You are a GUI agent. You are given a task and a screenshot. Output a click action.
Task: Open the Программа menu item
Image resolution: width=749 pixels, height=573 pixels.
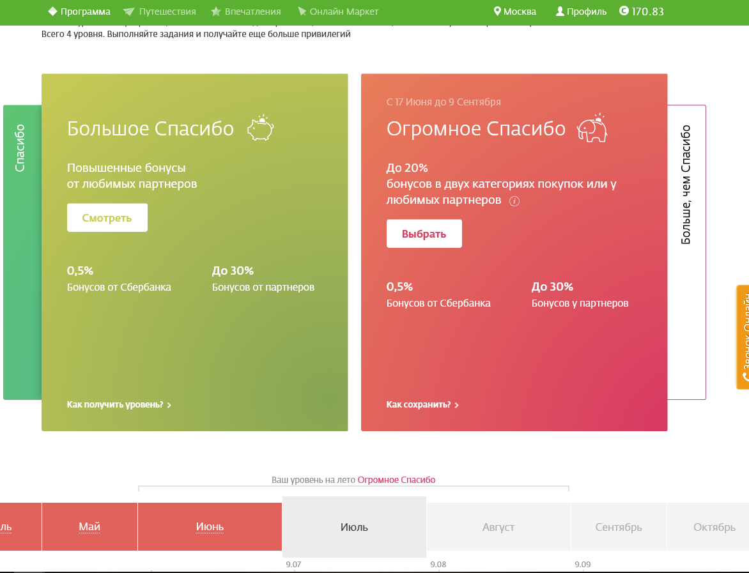click(x=85, y=11)
